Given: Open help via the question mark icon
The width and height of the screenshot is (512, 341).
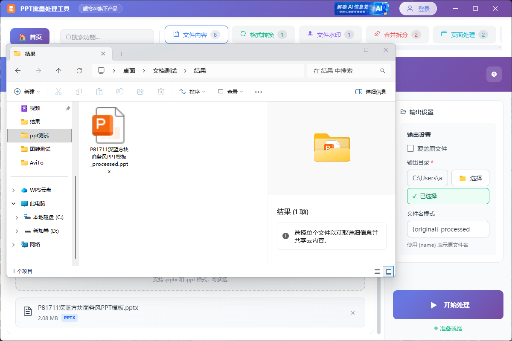Looking at the screenshot, I should tap(494, 74).
